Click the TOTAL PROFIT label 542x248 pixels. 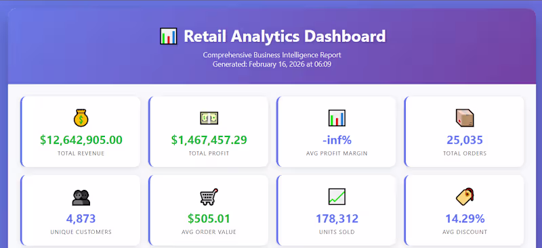tap(209, 153)
